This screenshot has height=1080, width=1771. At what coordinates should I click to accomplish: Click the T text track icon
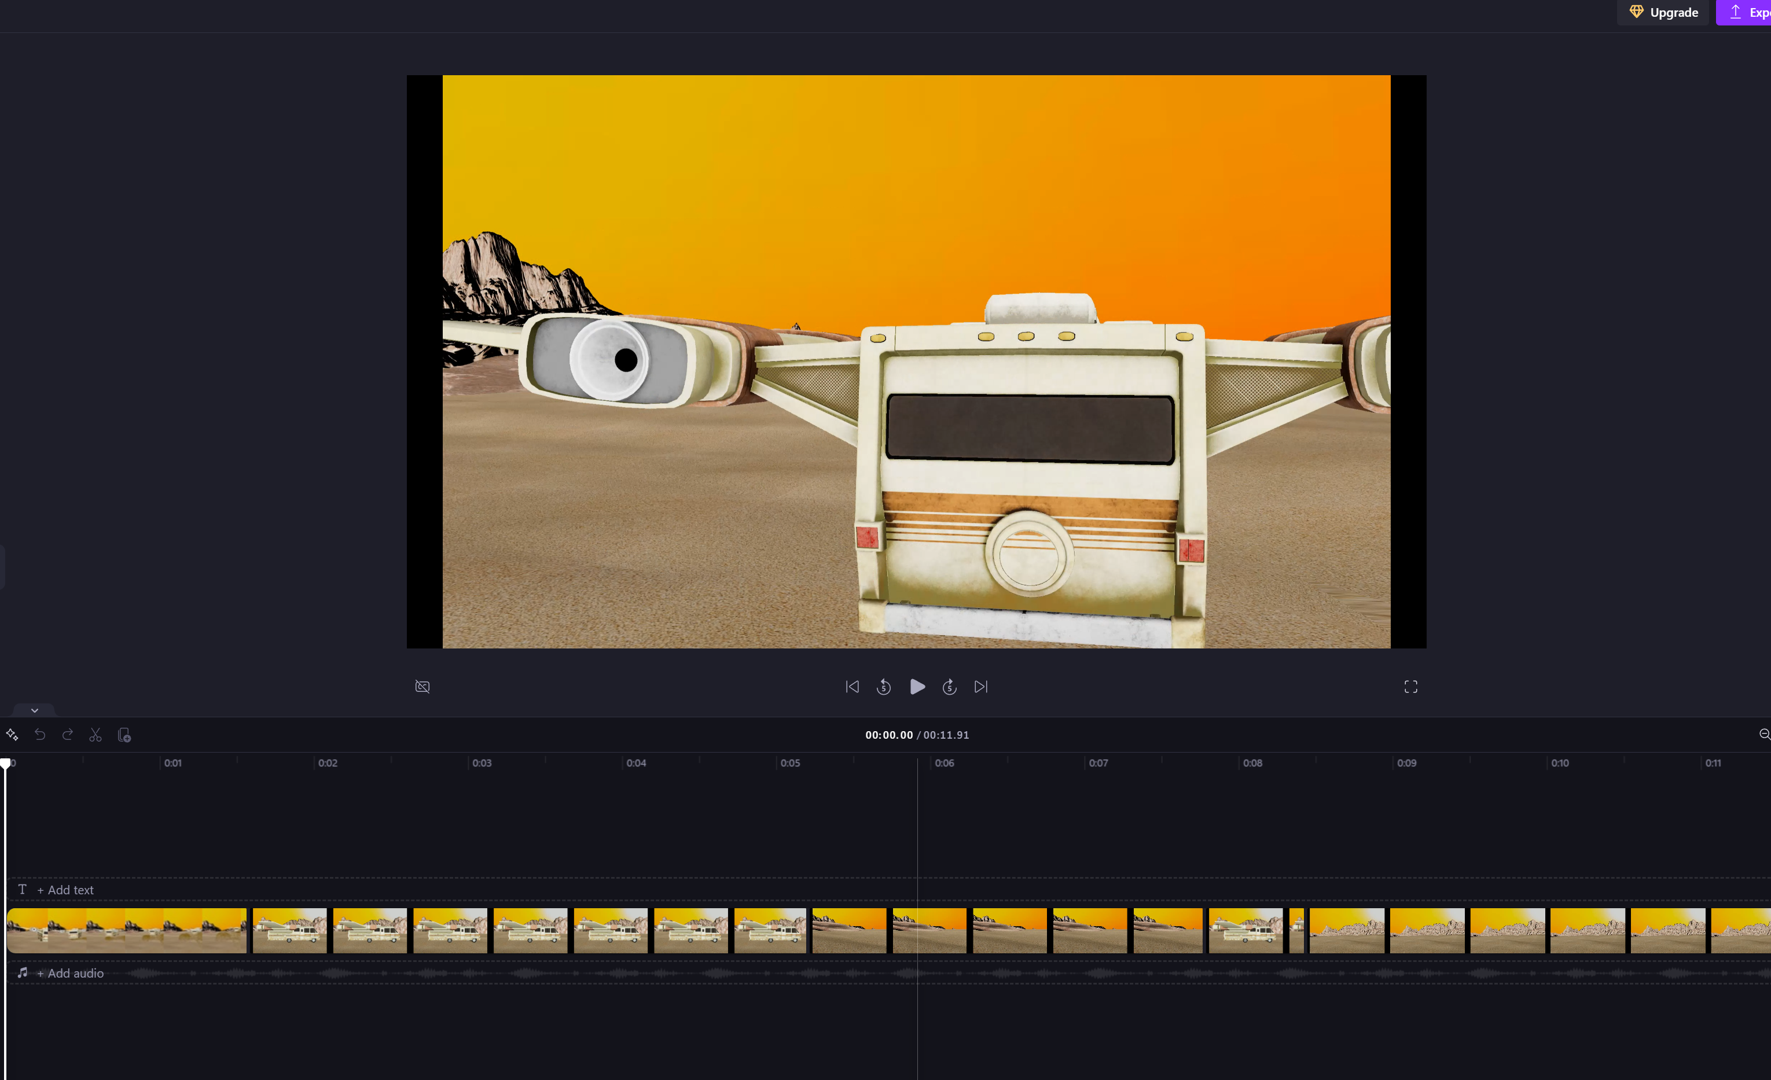point(22,890)
